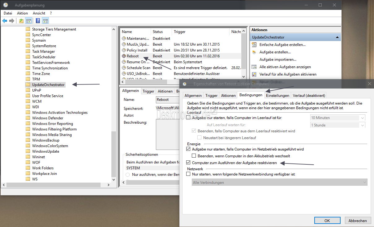Click the Aufgabenplanung clock icon in title bar
Image resolution: width=374 pixels, height=227 pixels.
pos(6,5)
